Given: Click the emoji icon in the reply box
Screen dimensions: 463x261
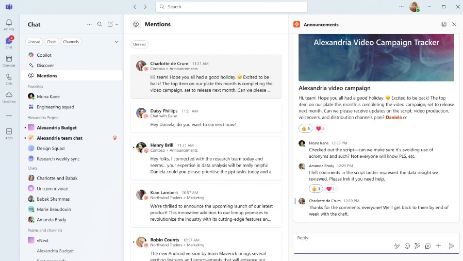Looking at the screenshot, I should 407,246.
